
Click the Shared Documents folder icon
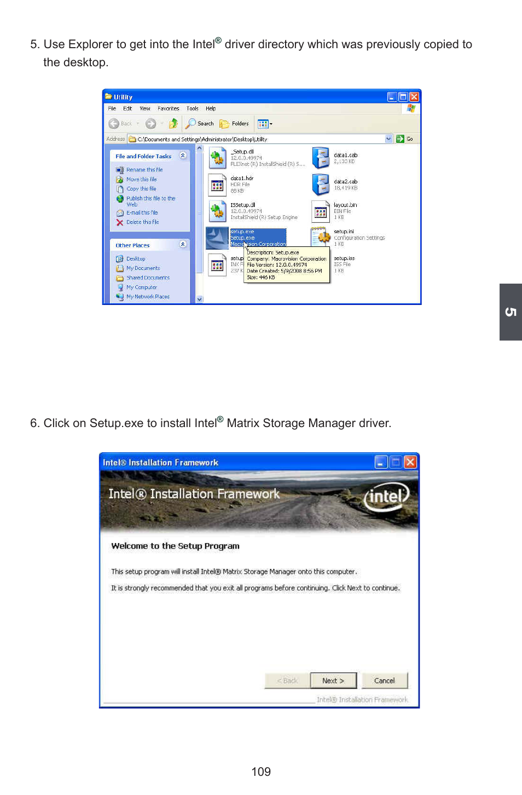click(x=120, y=278)
